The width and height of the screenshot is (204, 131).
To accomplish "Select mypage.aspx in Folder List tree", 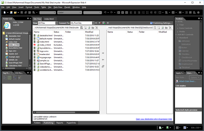I will (x=14, y=57).
